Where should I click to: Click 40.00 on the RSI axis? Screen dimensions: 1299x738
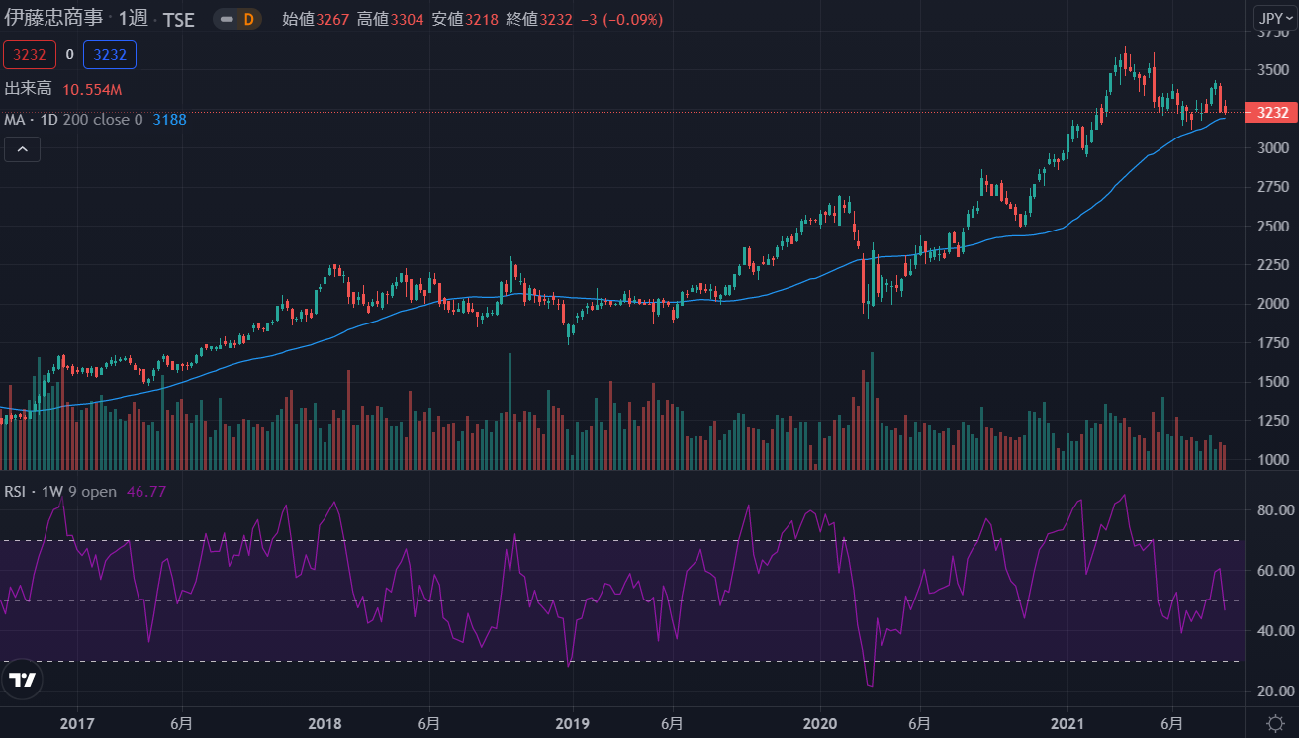point(1276,631)
